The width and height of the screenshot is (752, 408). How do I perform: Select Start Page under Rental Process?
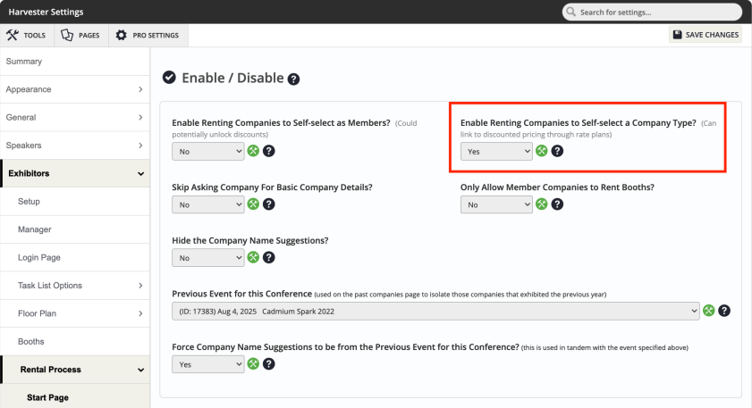[x=75, y=397]
